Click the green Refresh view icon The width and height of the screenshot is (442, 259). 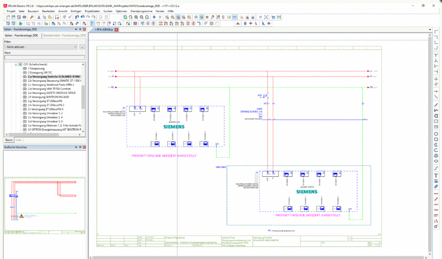point(125,16)
